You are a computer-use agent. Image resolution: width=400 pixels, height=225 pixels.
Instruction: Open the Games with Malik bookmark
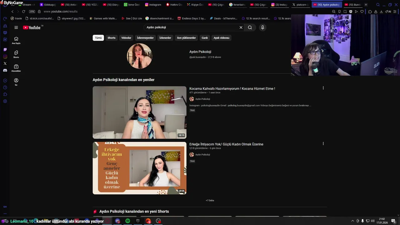click(x=103, y=18)
